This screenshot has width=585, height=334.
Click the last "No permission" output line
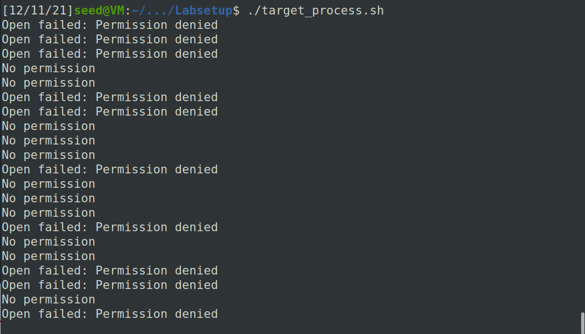tap(48, 300)
